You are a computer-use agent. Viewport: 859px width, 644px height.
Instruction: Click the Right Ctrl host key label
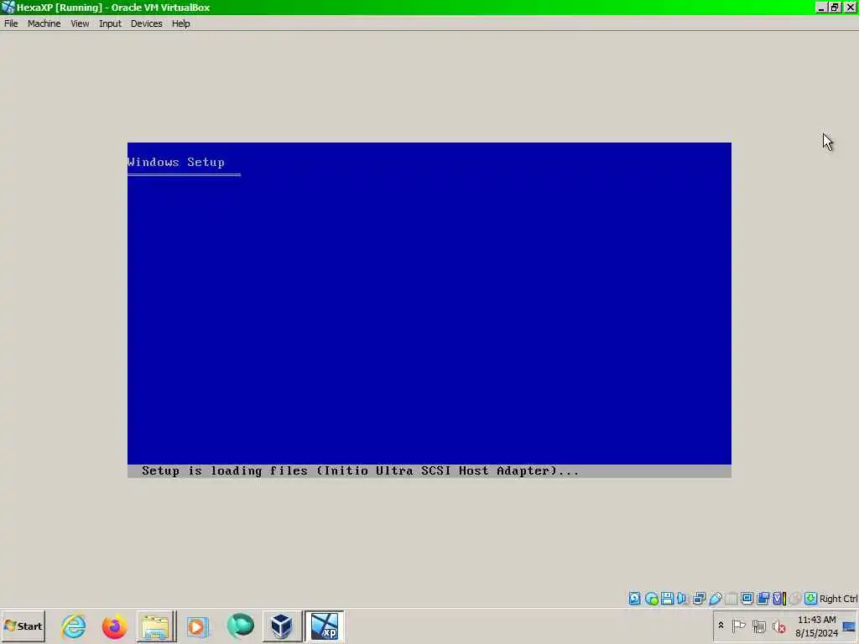(x=838, y=599)
